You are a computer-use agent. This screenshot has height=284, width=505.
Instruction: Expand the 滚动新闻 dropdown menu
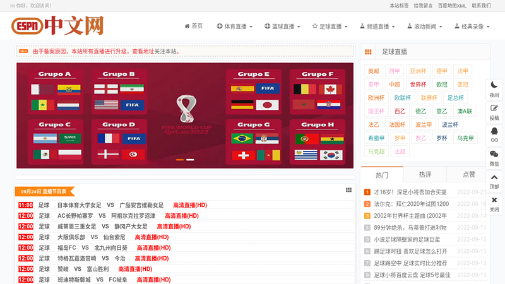pos(424,27)
